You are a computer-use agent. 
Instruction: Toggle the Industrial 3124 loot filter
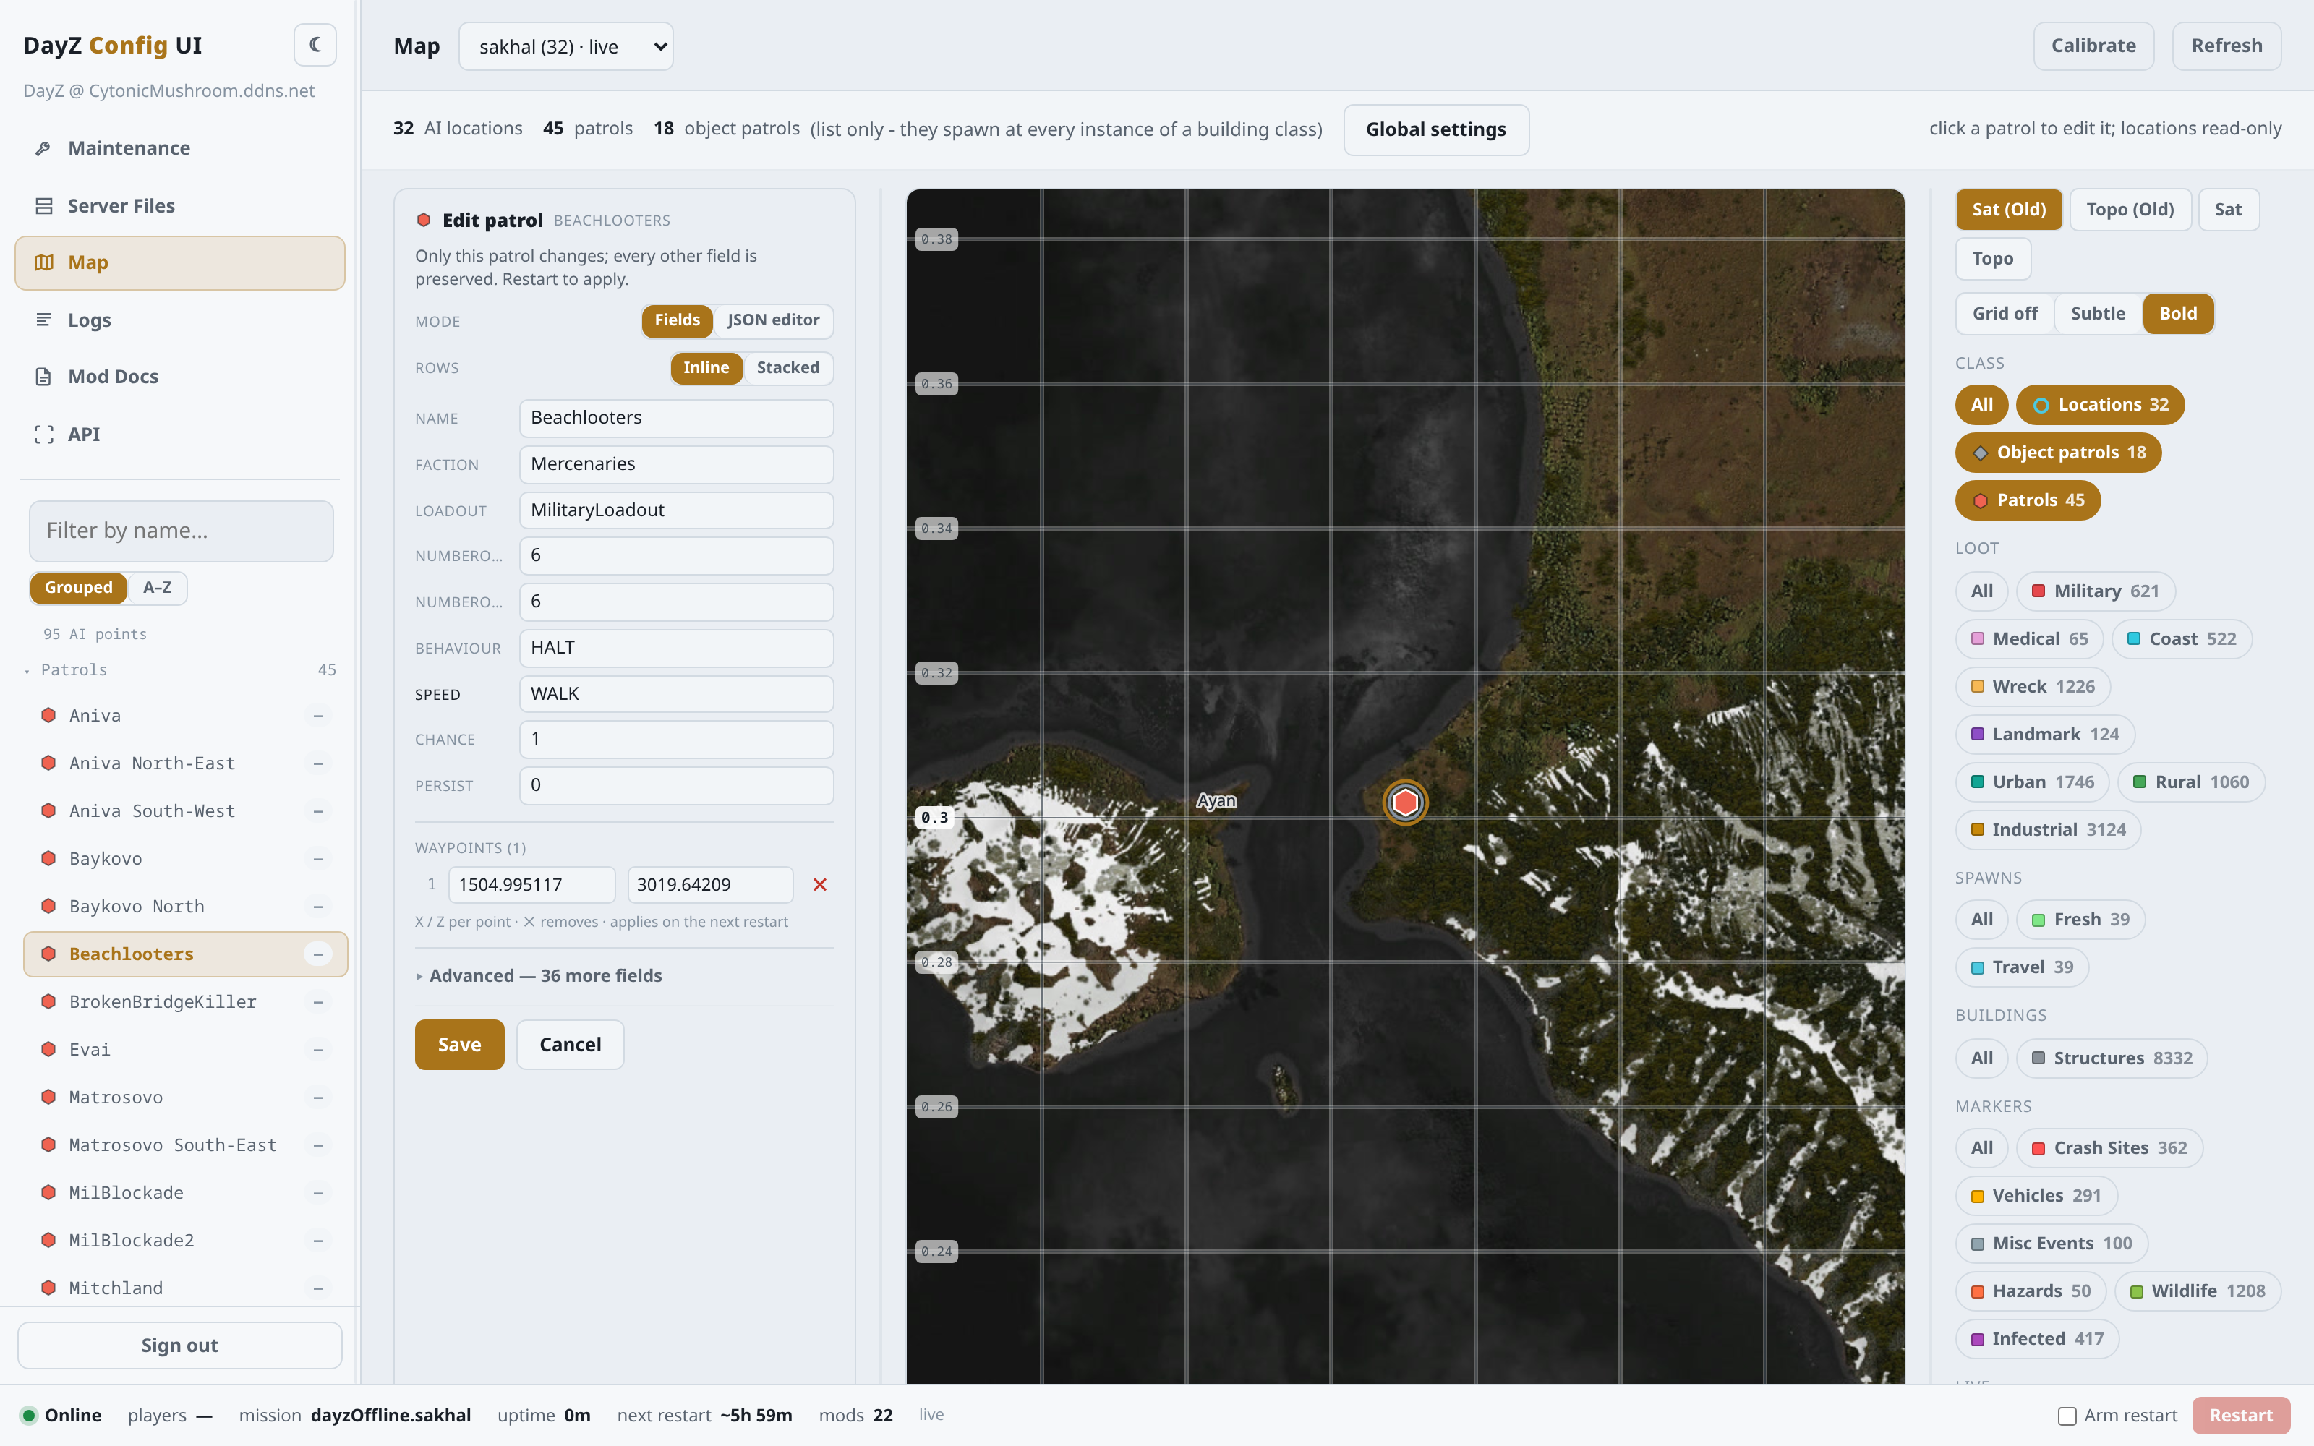coord(2047,829)
